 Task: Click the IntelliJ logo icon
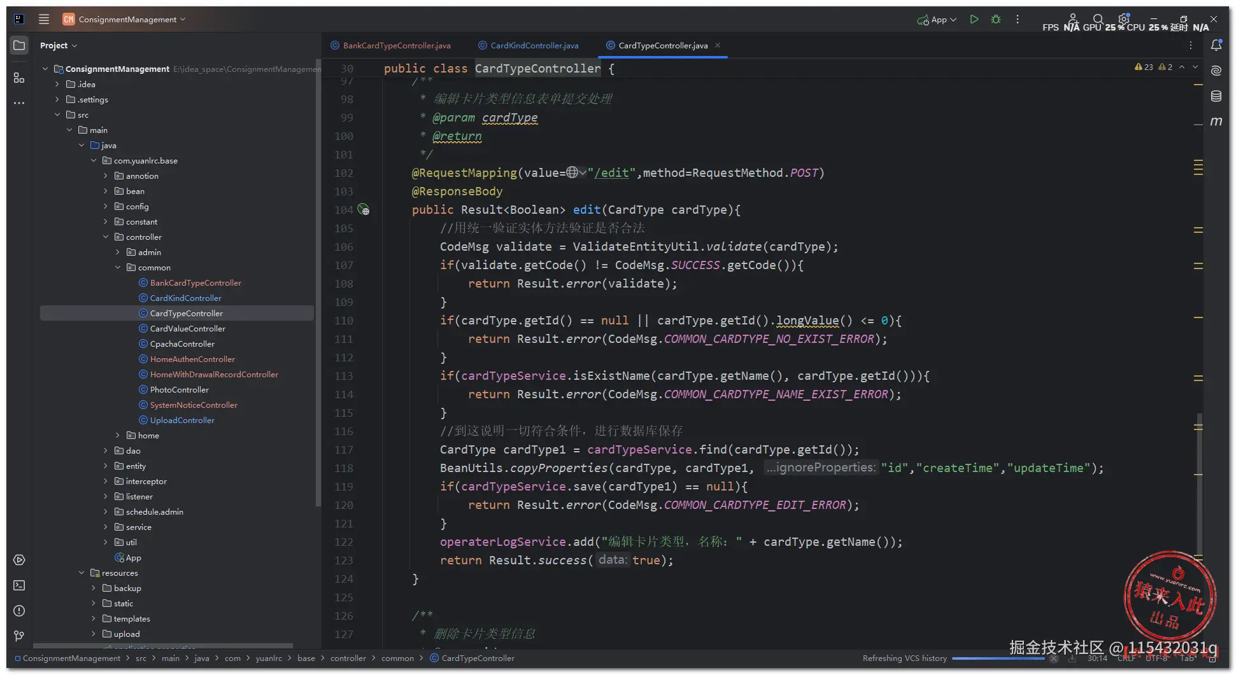[x=19, y=19]
